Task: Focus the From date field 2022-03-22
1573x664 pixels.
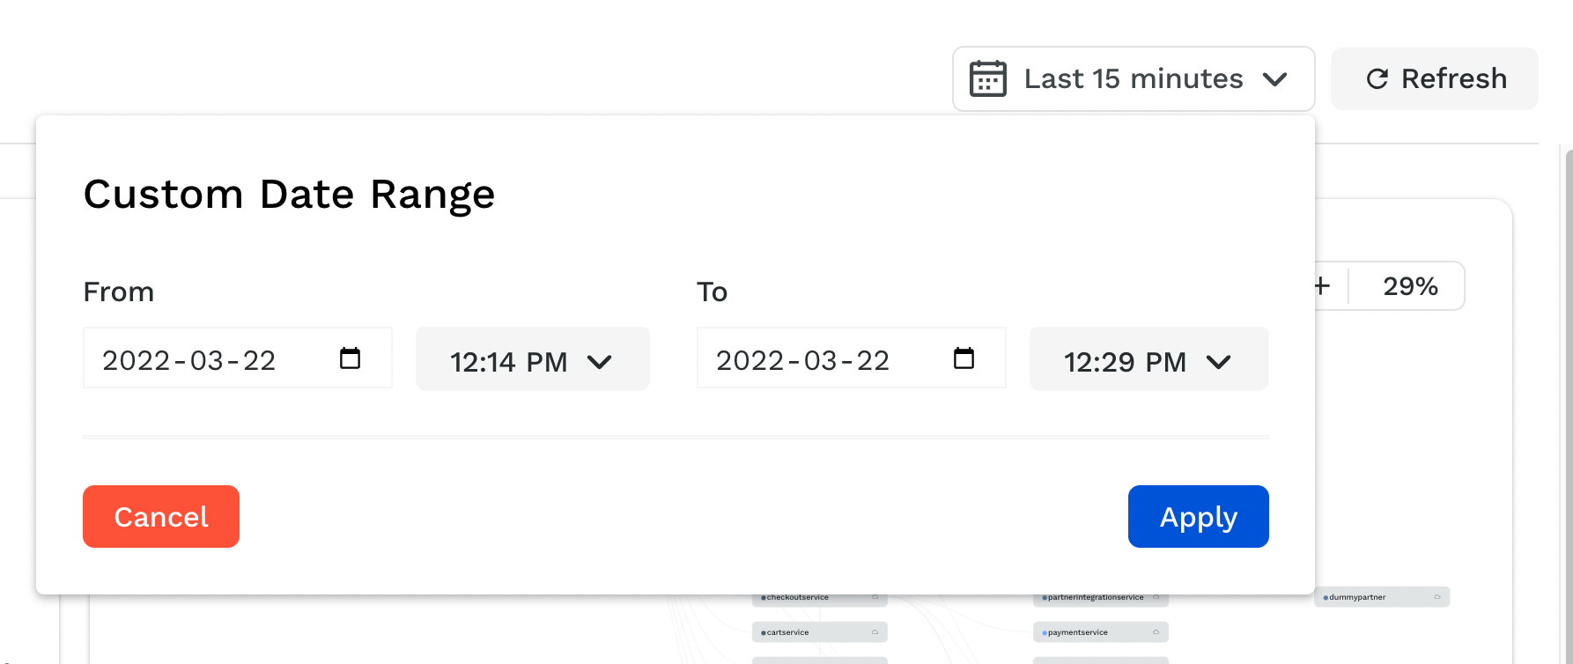Action: 237,358
